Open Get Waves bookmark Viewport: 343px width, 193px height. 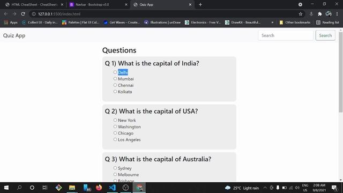tap(122, 23)
